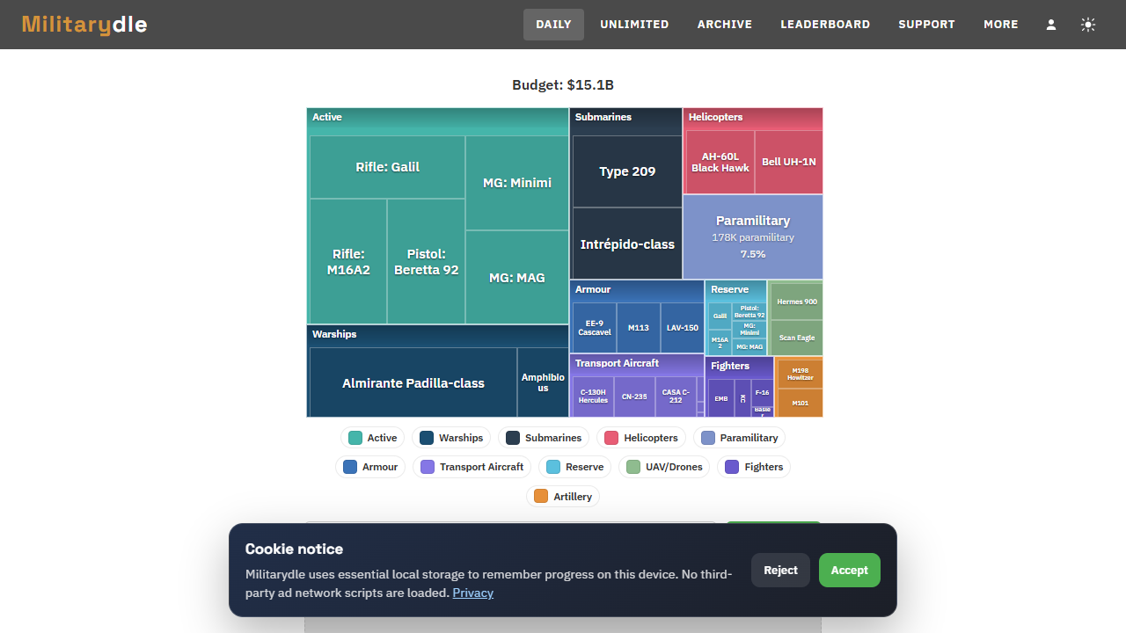The image size is (1126, 633).
Task: Click the Galil cell in Reserve
Action: click(720, 316)
